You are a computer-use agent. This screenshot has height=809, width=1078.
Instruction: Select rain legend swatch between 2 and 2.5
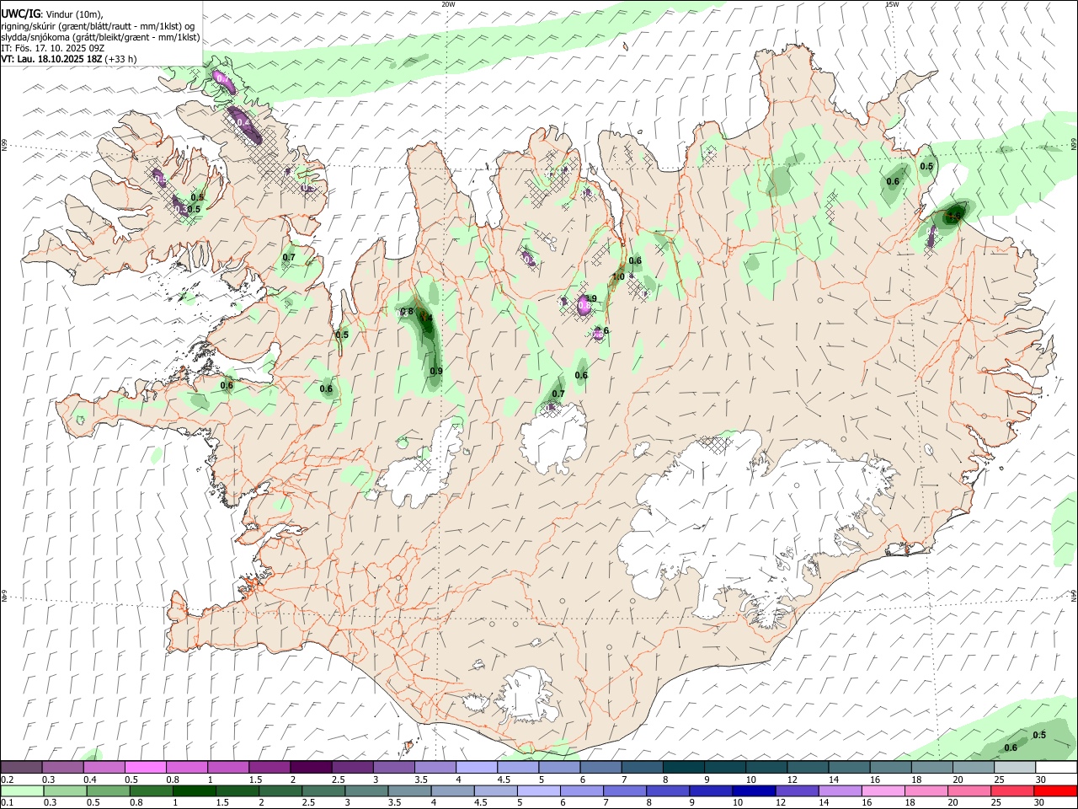coord(280,790)
